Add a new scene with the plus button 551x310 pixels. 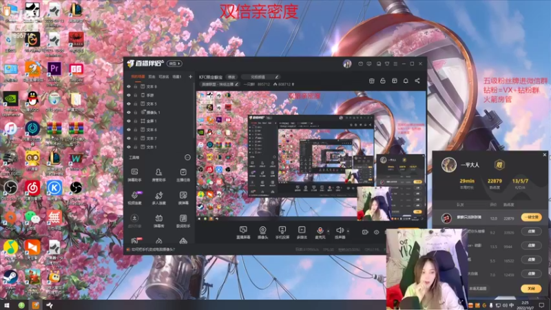[191, 76]
